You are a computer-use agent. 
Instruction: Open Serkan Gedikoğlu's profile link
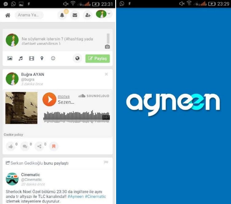27,163
